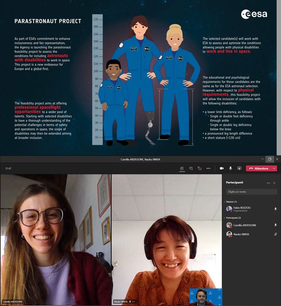Open the toolbar's more actions menu
The image size is (281, 306).
point(208,168)
